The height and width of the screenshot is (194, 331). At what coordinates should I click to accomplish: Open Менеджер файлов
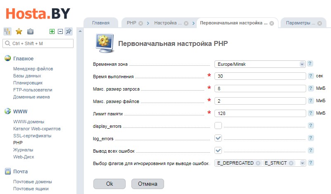click(x=33, y=69)
